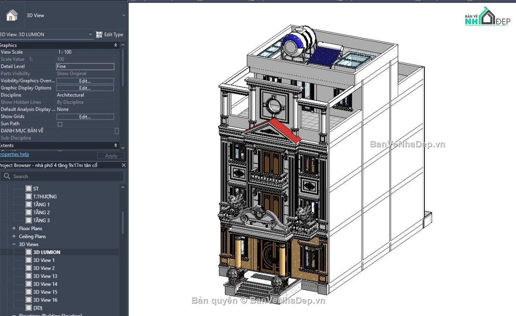Collapse the Elevations (Building Elevation) node
The height and width of the screenshot is (316, 516).
[x=14, y=315]
